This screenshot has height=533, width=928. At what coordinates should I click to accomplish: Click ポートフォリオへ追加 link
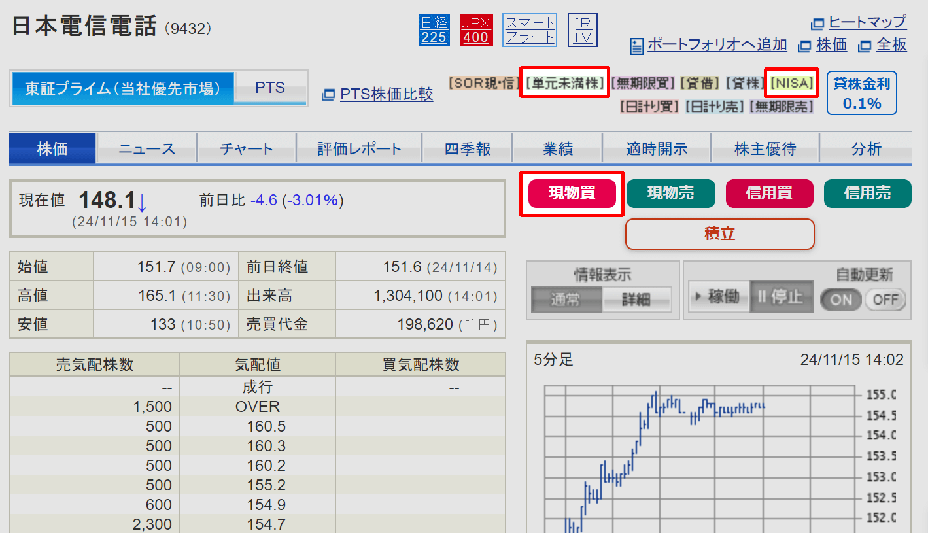pyautogui.click(x=717, y=44)
